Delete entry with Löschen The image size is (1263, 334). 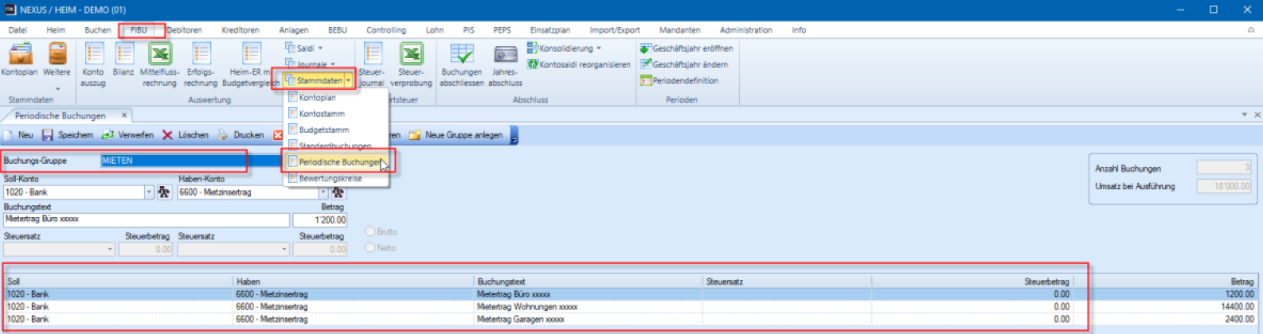pyautogui.click(x=186, y=135)
